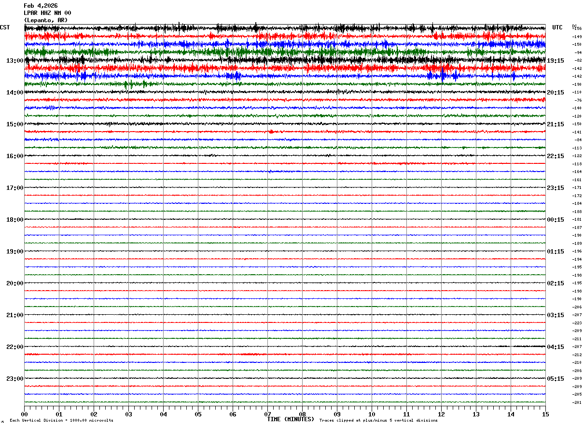Click the "-149" DC offset value

[577, 37]
